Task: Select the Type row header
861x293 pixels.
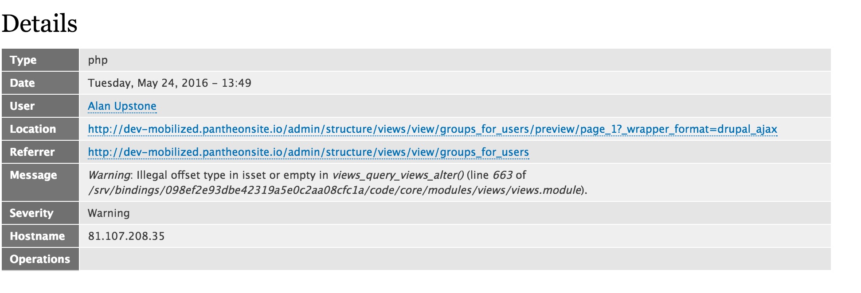Action: 23,60
